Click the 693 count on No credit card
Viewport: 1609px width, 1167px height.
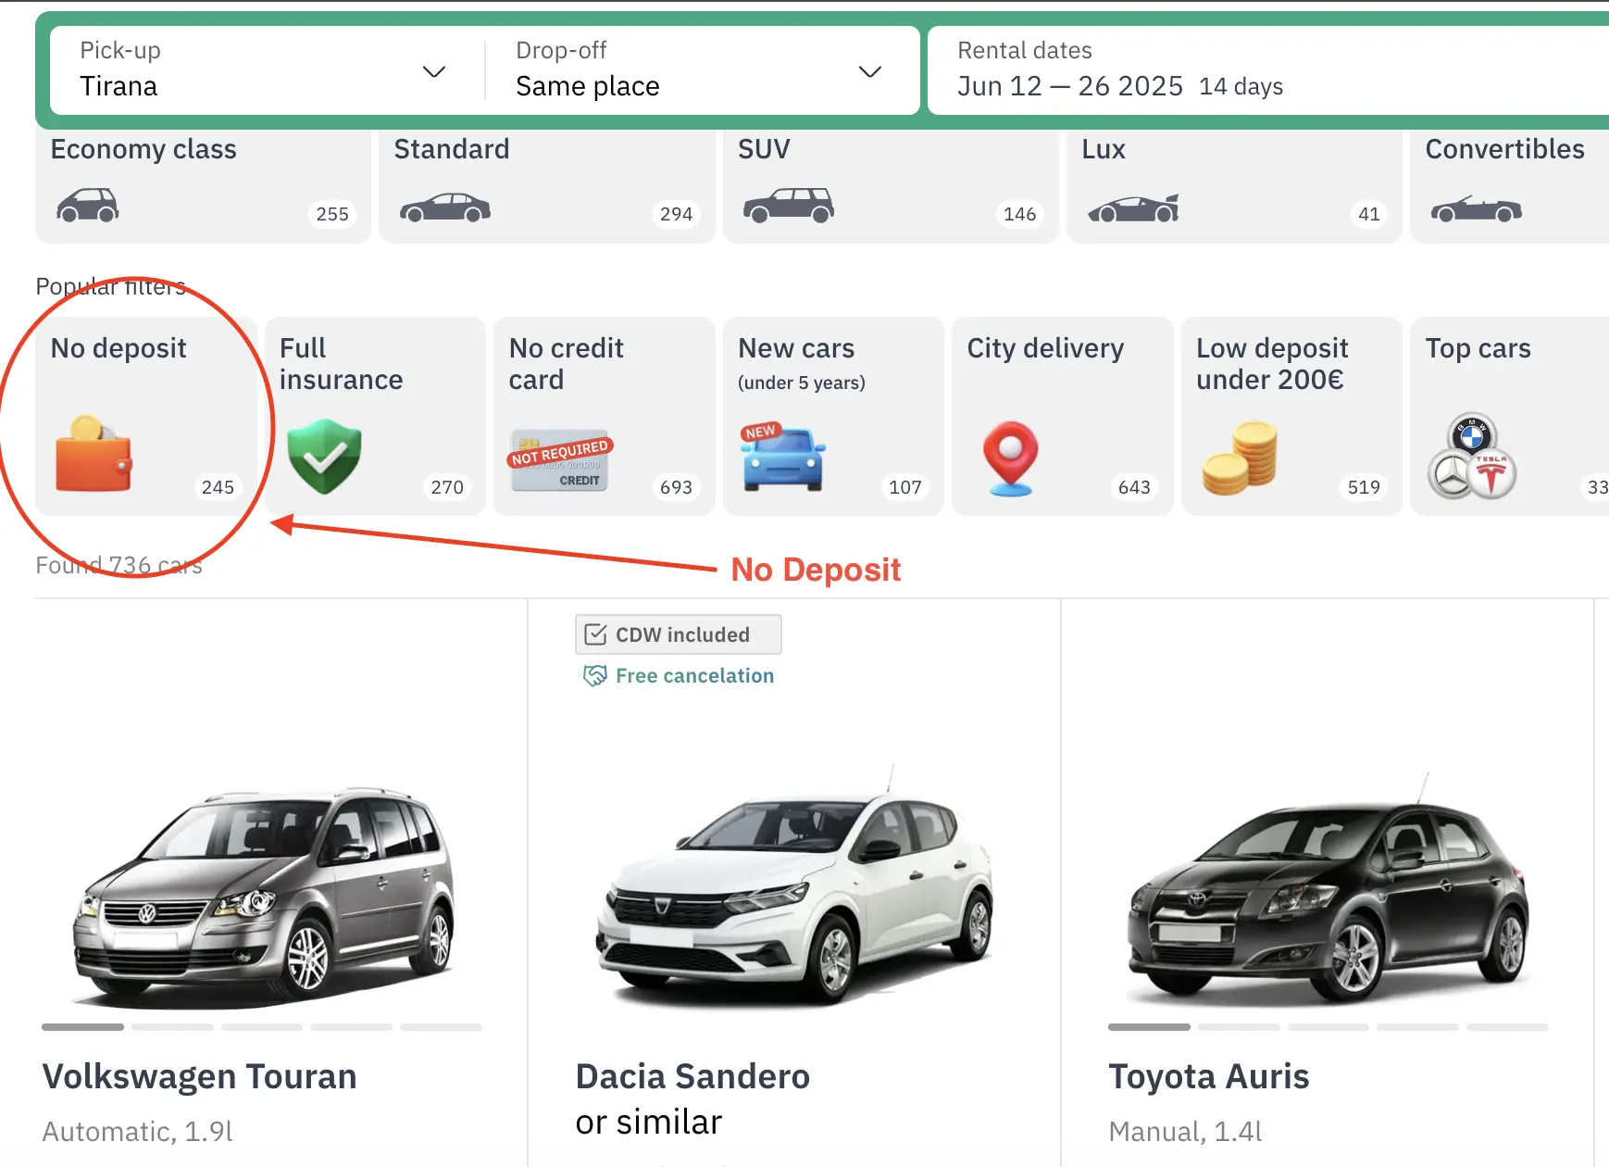tap(677, 487)
